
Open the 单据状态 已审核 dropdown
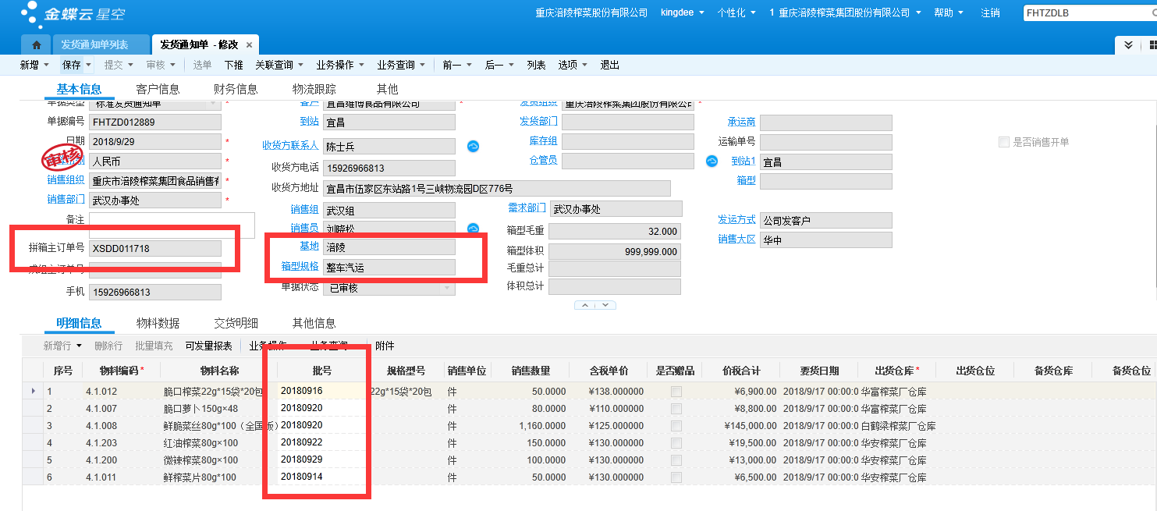pos(449,288)
